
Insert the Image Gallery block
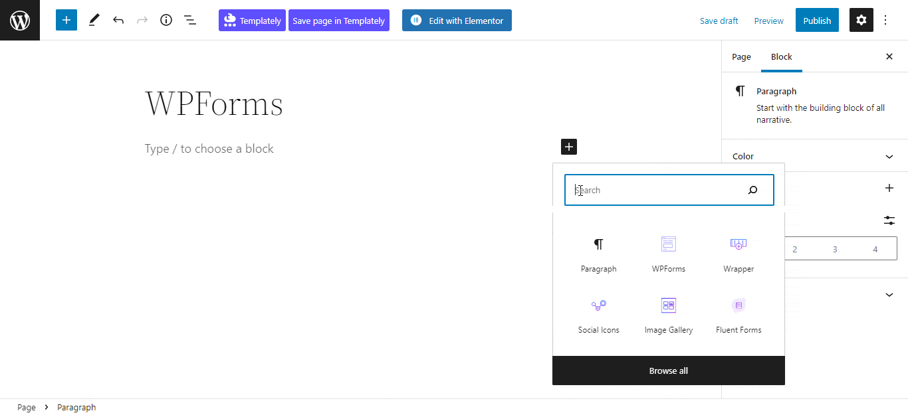(669, 315)
